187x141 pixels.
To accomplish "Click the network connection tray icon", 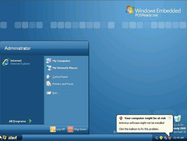I will click(x=157, y=138).
